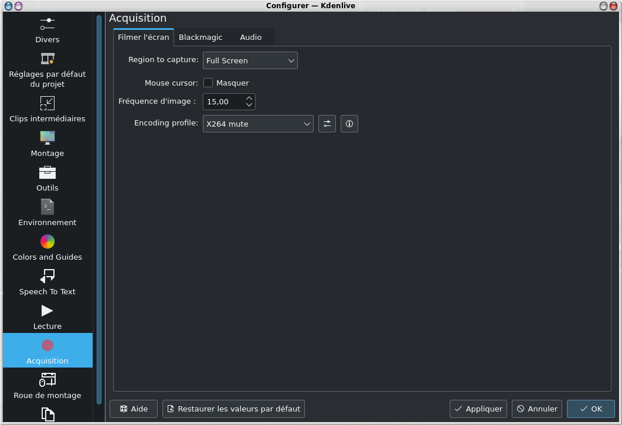The image size is (622, 425).
Task: Open Roue de montage settings
Action: 47,386
